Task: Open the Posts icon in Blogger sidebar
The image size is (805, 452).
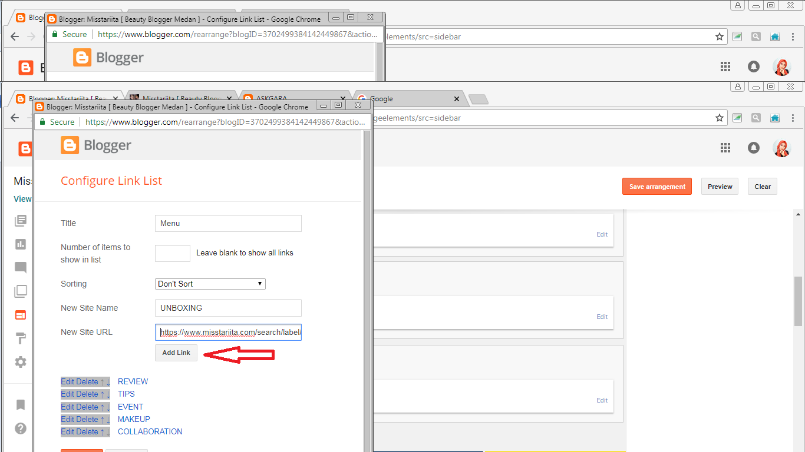Action: point(21,220)
